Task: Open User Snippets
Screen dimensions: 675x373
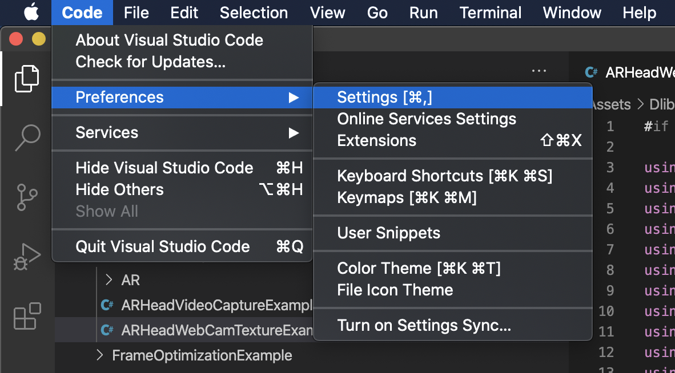Action: (453, 233)
